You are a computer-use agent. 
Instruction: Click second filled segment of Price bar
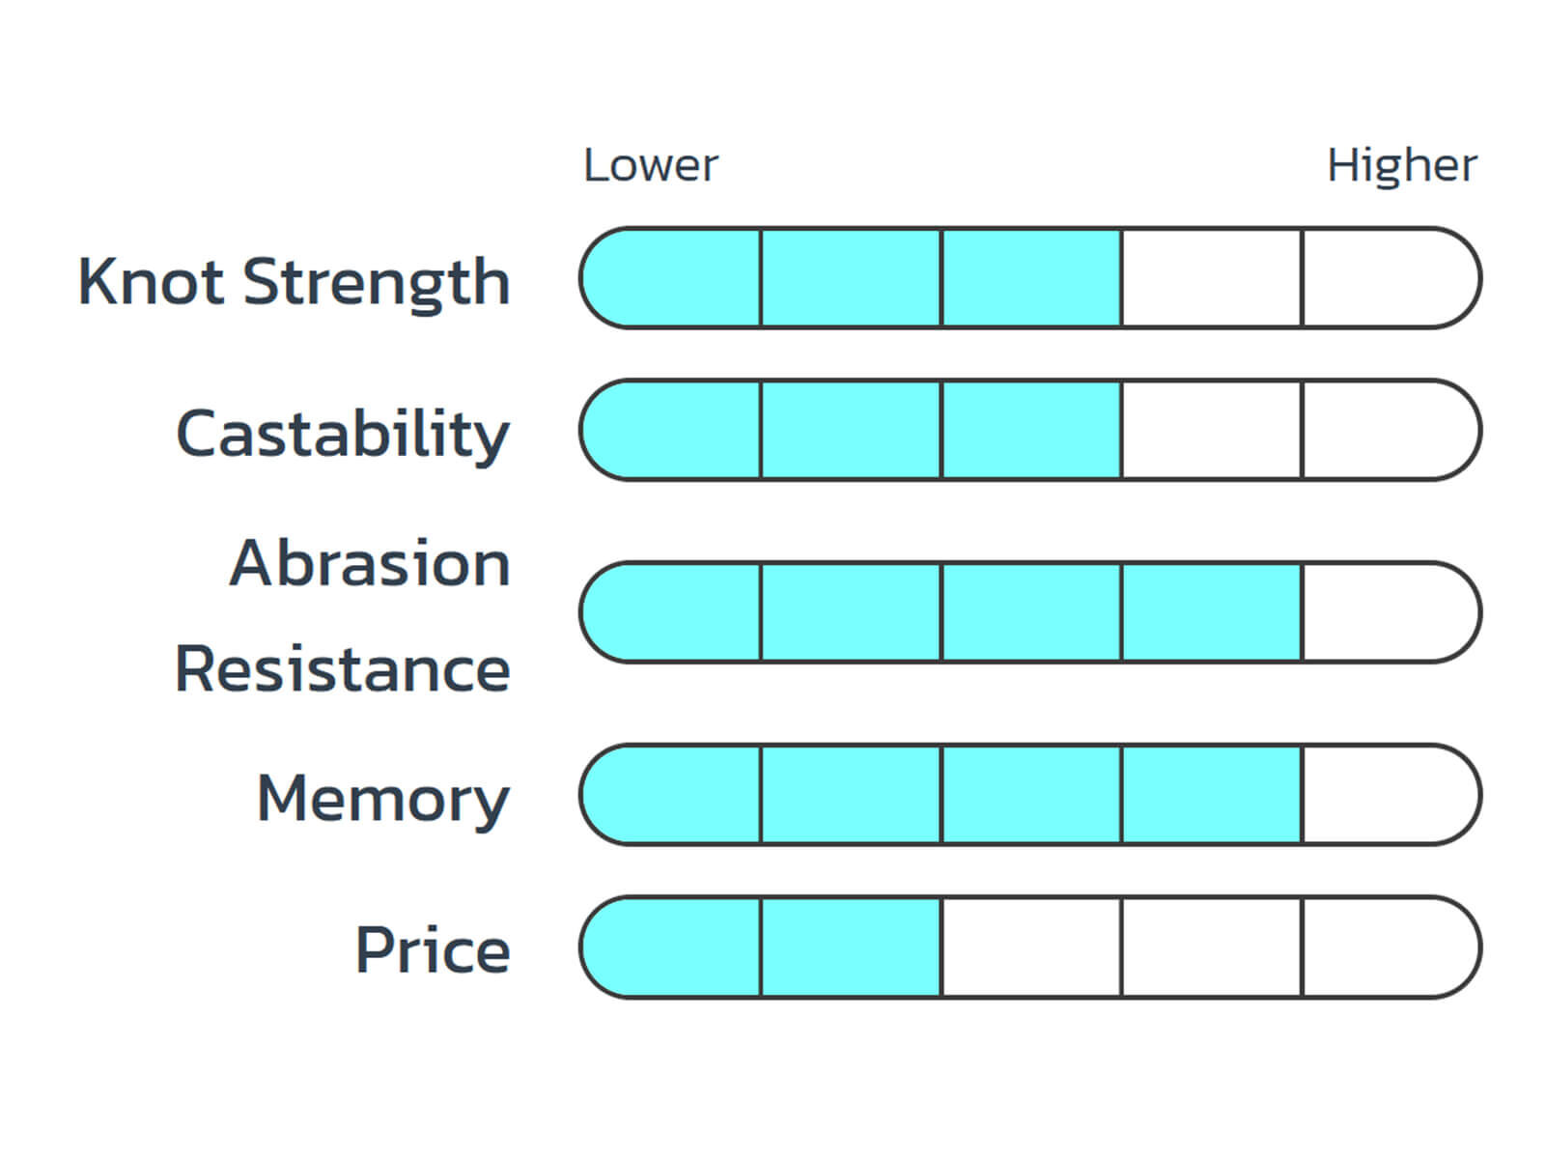(x=851, y=947)
